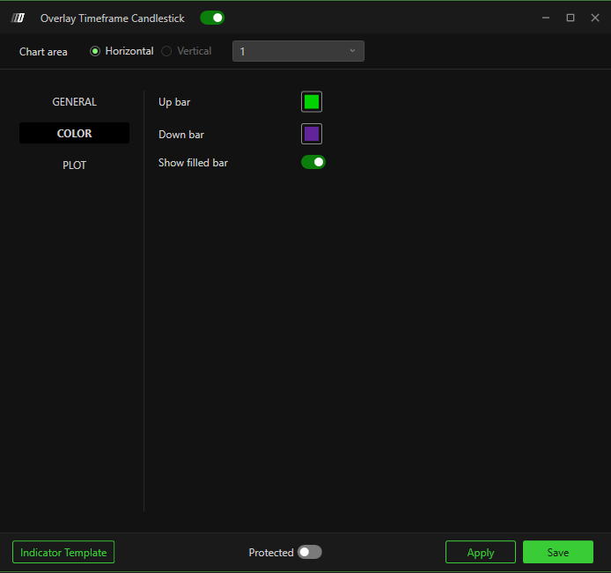This screenshot has width=611, height=573.
Task: Select the Horizontal chart area option
Action: (95, 51)
